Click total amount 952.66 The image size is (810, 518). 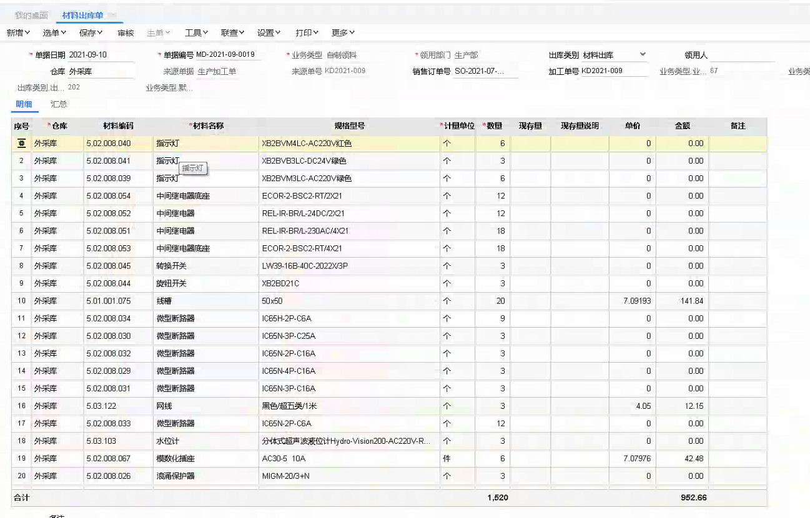[693, 498]
